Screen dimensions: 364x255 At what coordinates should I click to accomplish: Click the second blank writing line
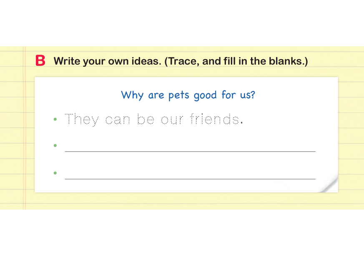190,178
